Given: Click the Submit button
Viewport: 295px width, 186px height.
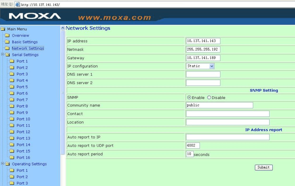Looking at the screenshot, I should (264, 167).
